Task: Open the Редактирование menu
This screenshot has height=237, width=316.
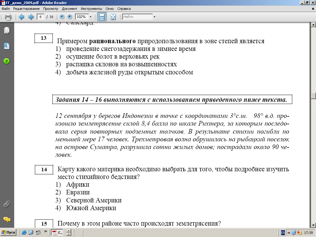Action: point(27,9)
